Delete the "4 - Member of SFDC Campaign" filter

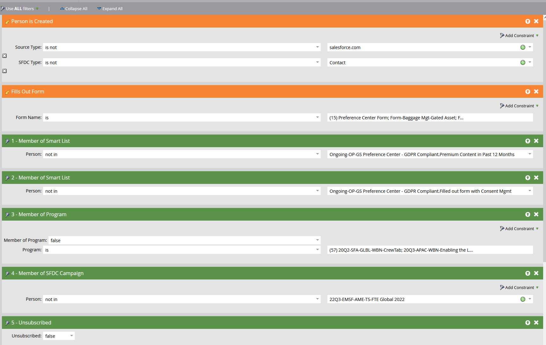point(536,273)
